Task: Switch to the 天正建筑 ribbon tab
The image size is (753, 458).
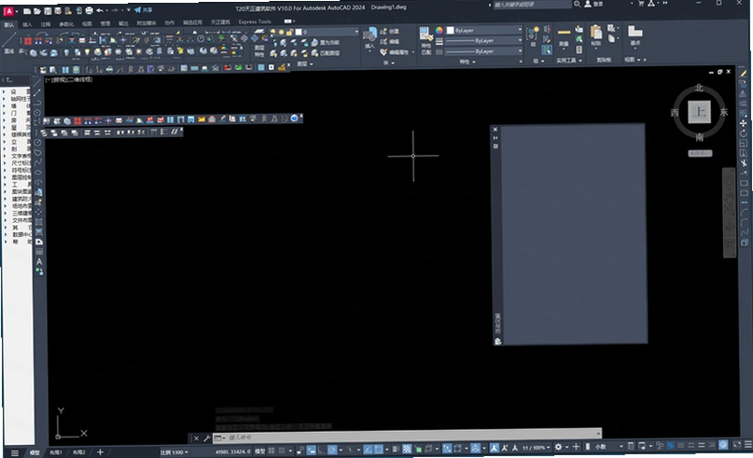Action: 220,22
